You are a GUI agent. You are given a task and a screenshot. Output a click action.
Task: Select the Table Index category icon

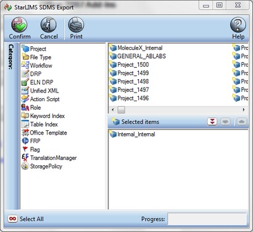[25, 124]
